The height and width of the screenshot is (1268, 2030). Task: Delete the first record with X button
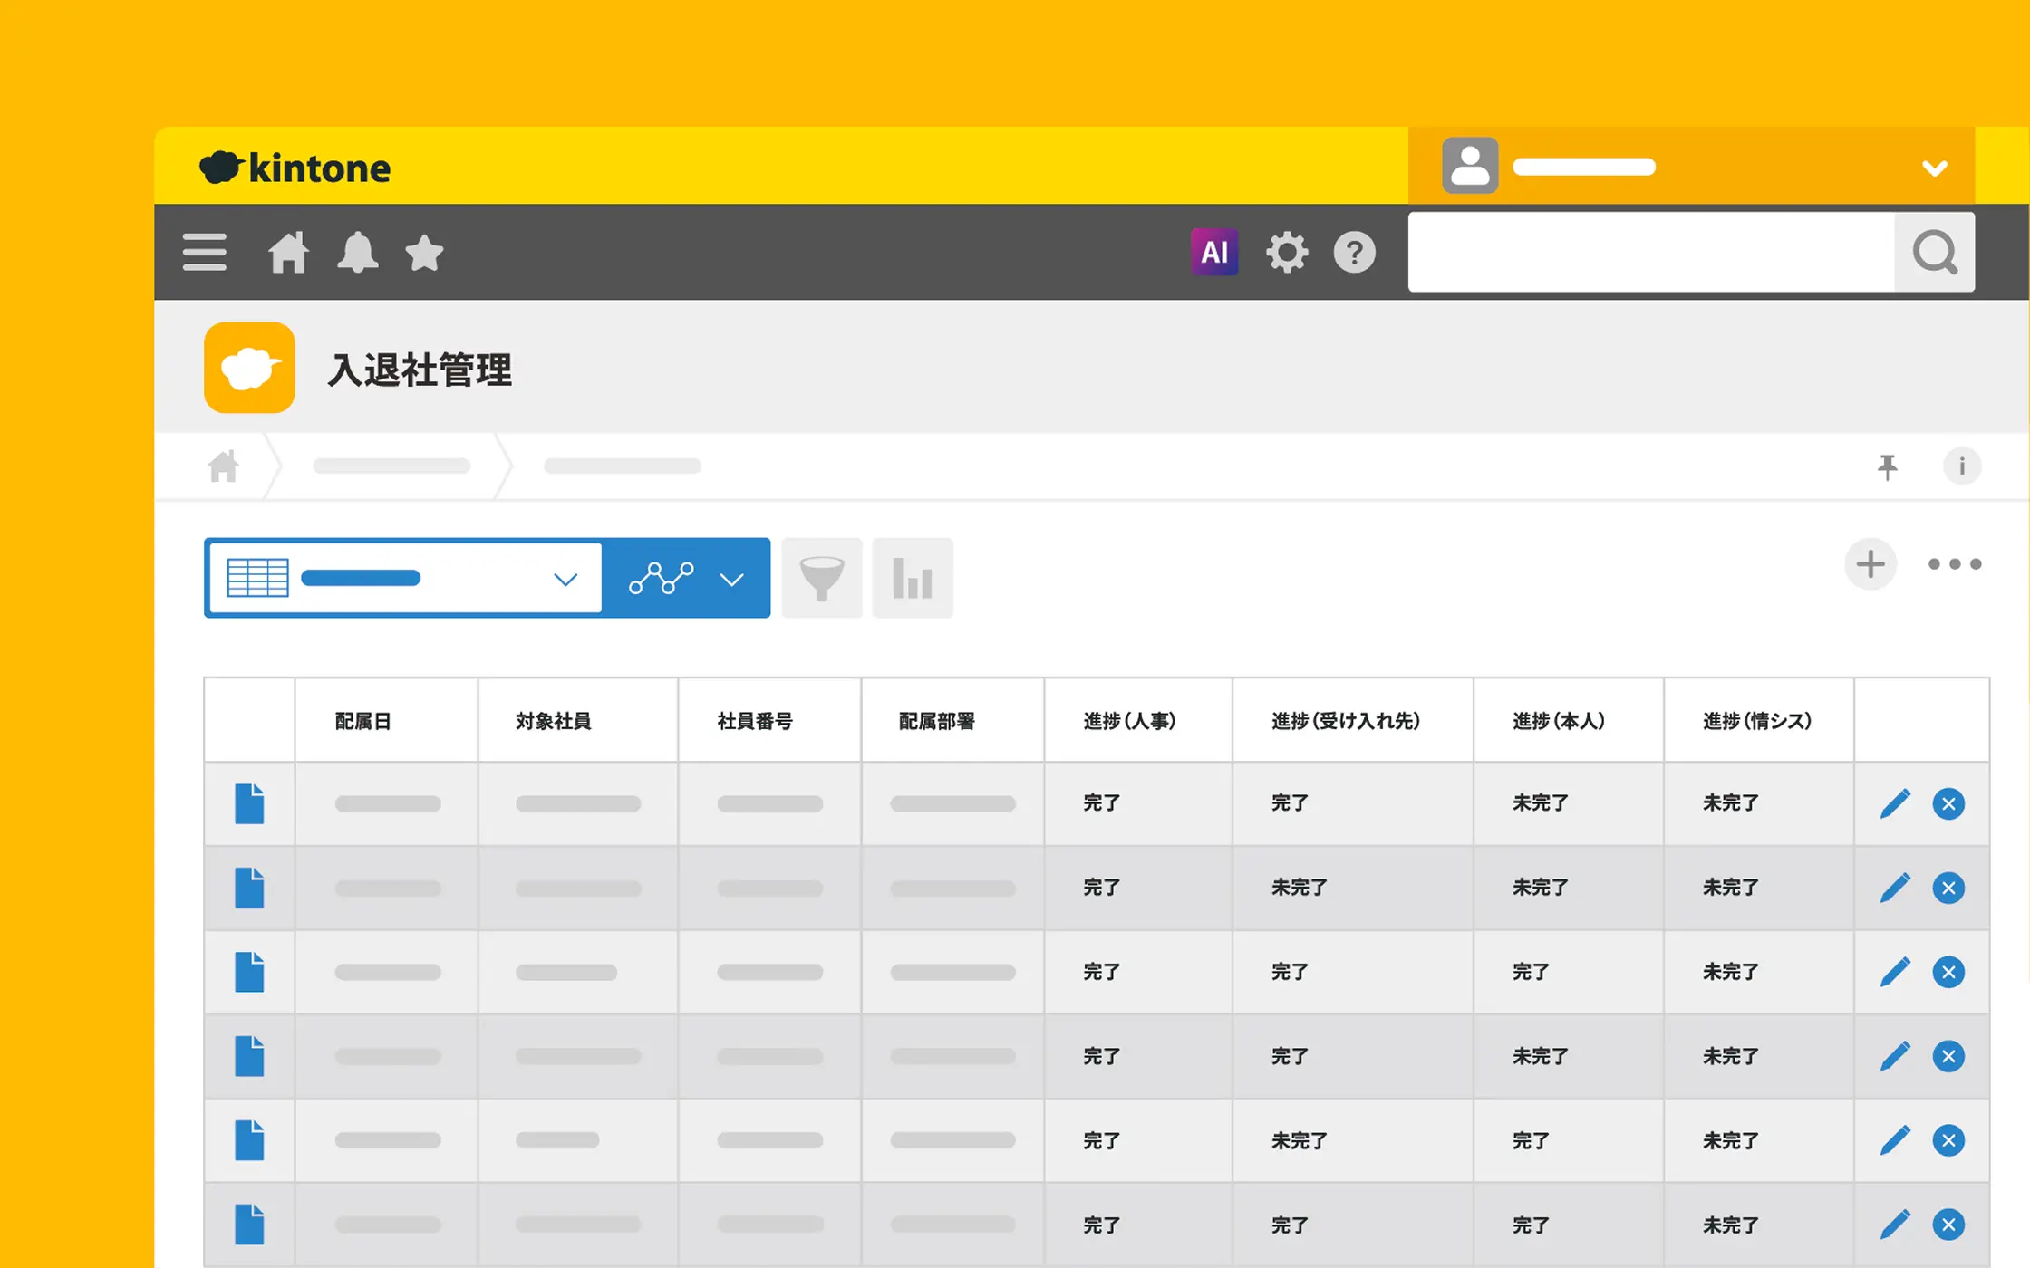pos(1948,803)
